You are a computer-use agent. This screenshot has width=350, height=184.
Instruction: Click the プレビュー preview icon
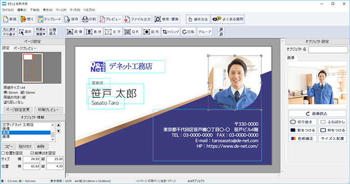coord(110,19)
